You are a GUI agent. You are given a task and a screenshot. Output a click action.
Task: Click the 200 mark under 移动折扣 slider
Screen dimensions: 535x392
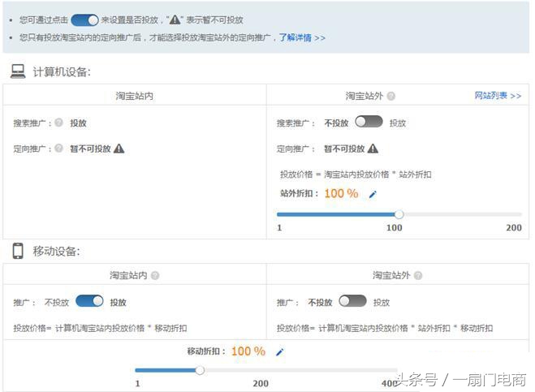[x=261, y=383]
